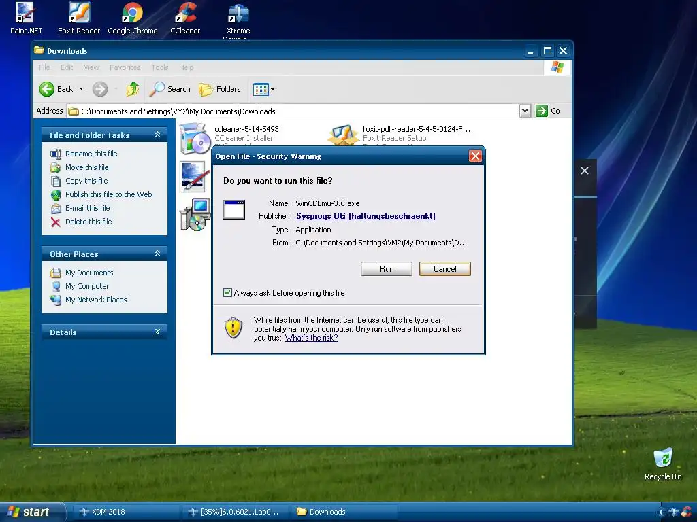The height and width of the screenshot is (522, 697).
Task: Open the Edit menu
Action: [67, 67]
